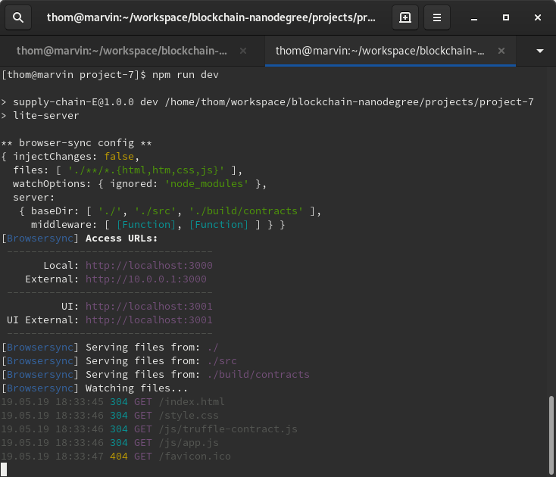
Task: Expand the tab list dropdown arrow
Action: pyautogui.click(x=539, y=51)
